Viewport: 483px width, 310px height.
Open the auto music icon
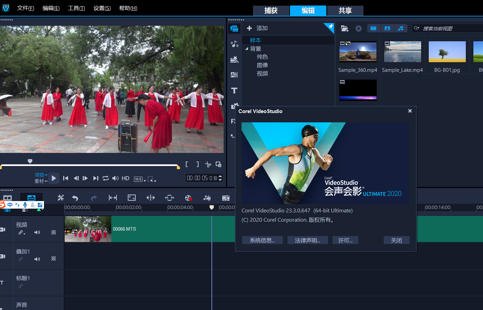click(x=226, y=198)
